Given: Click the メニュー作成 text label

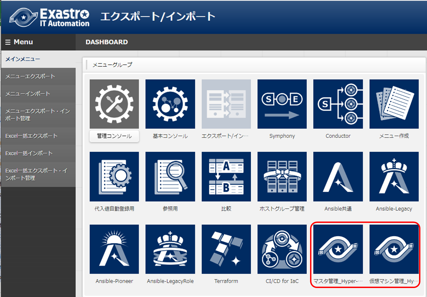Looking at the screenshot, I should coord(394,136).
